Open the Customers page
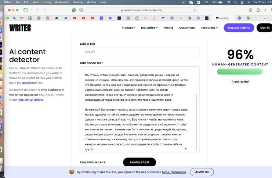Screen dimensions: 272x178 tap(187, 28)
